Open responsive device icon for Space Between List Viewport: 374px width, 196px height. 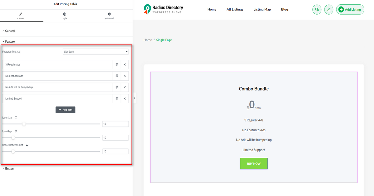(27, 145)
